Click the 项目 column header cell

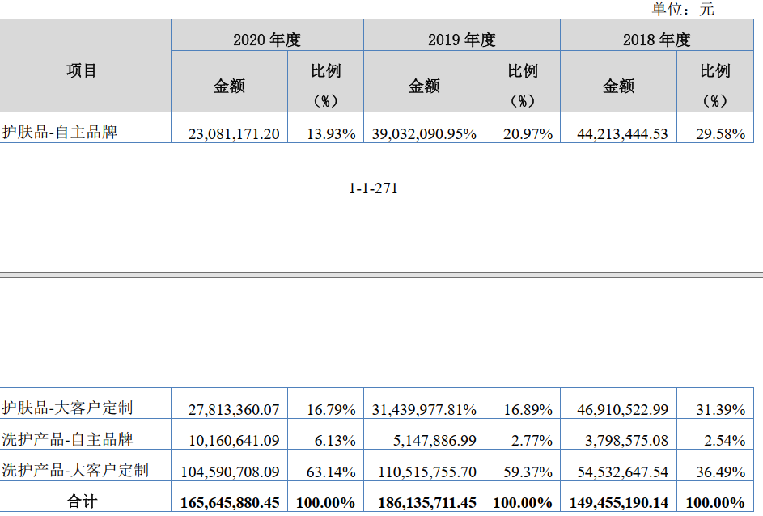(x=82, y=71)
